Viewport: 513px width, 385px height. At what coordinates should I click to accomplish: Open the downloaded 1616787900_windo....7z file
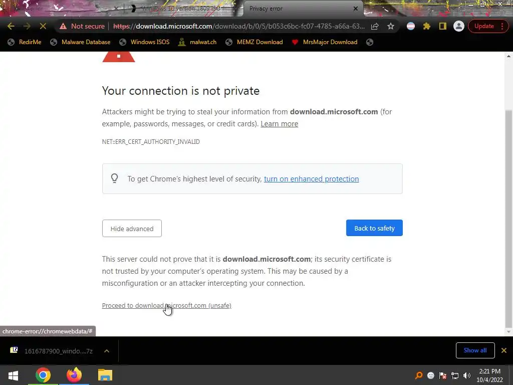[x=52, y=351]
